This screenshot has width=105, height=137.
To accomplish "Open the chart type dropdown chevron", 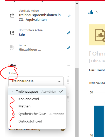I will (x=97, y=12).
